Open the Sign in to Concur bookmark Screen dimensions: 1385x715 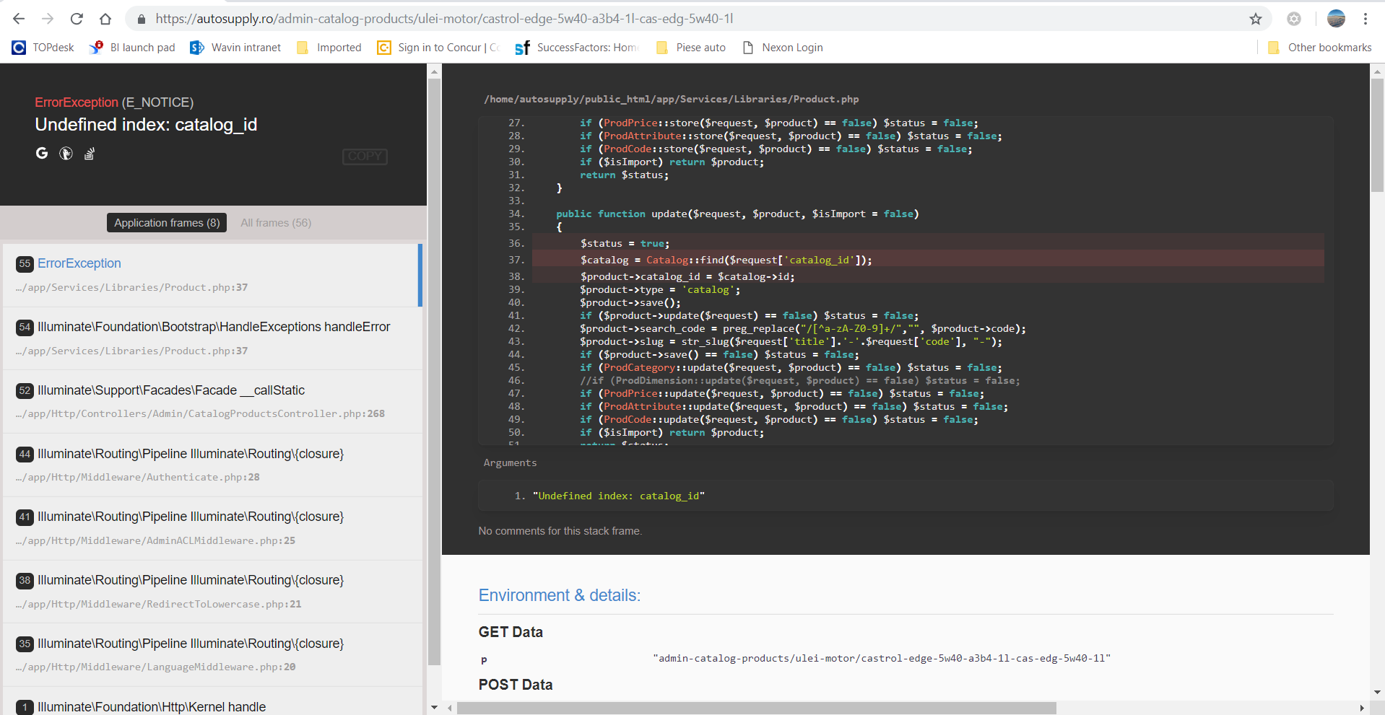pyautogui.click(x=438, y=48)
